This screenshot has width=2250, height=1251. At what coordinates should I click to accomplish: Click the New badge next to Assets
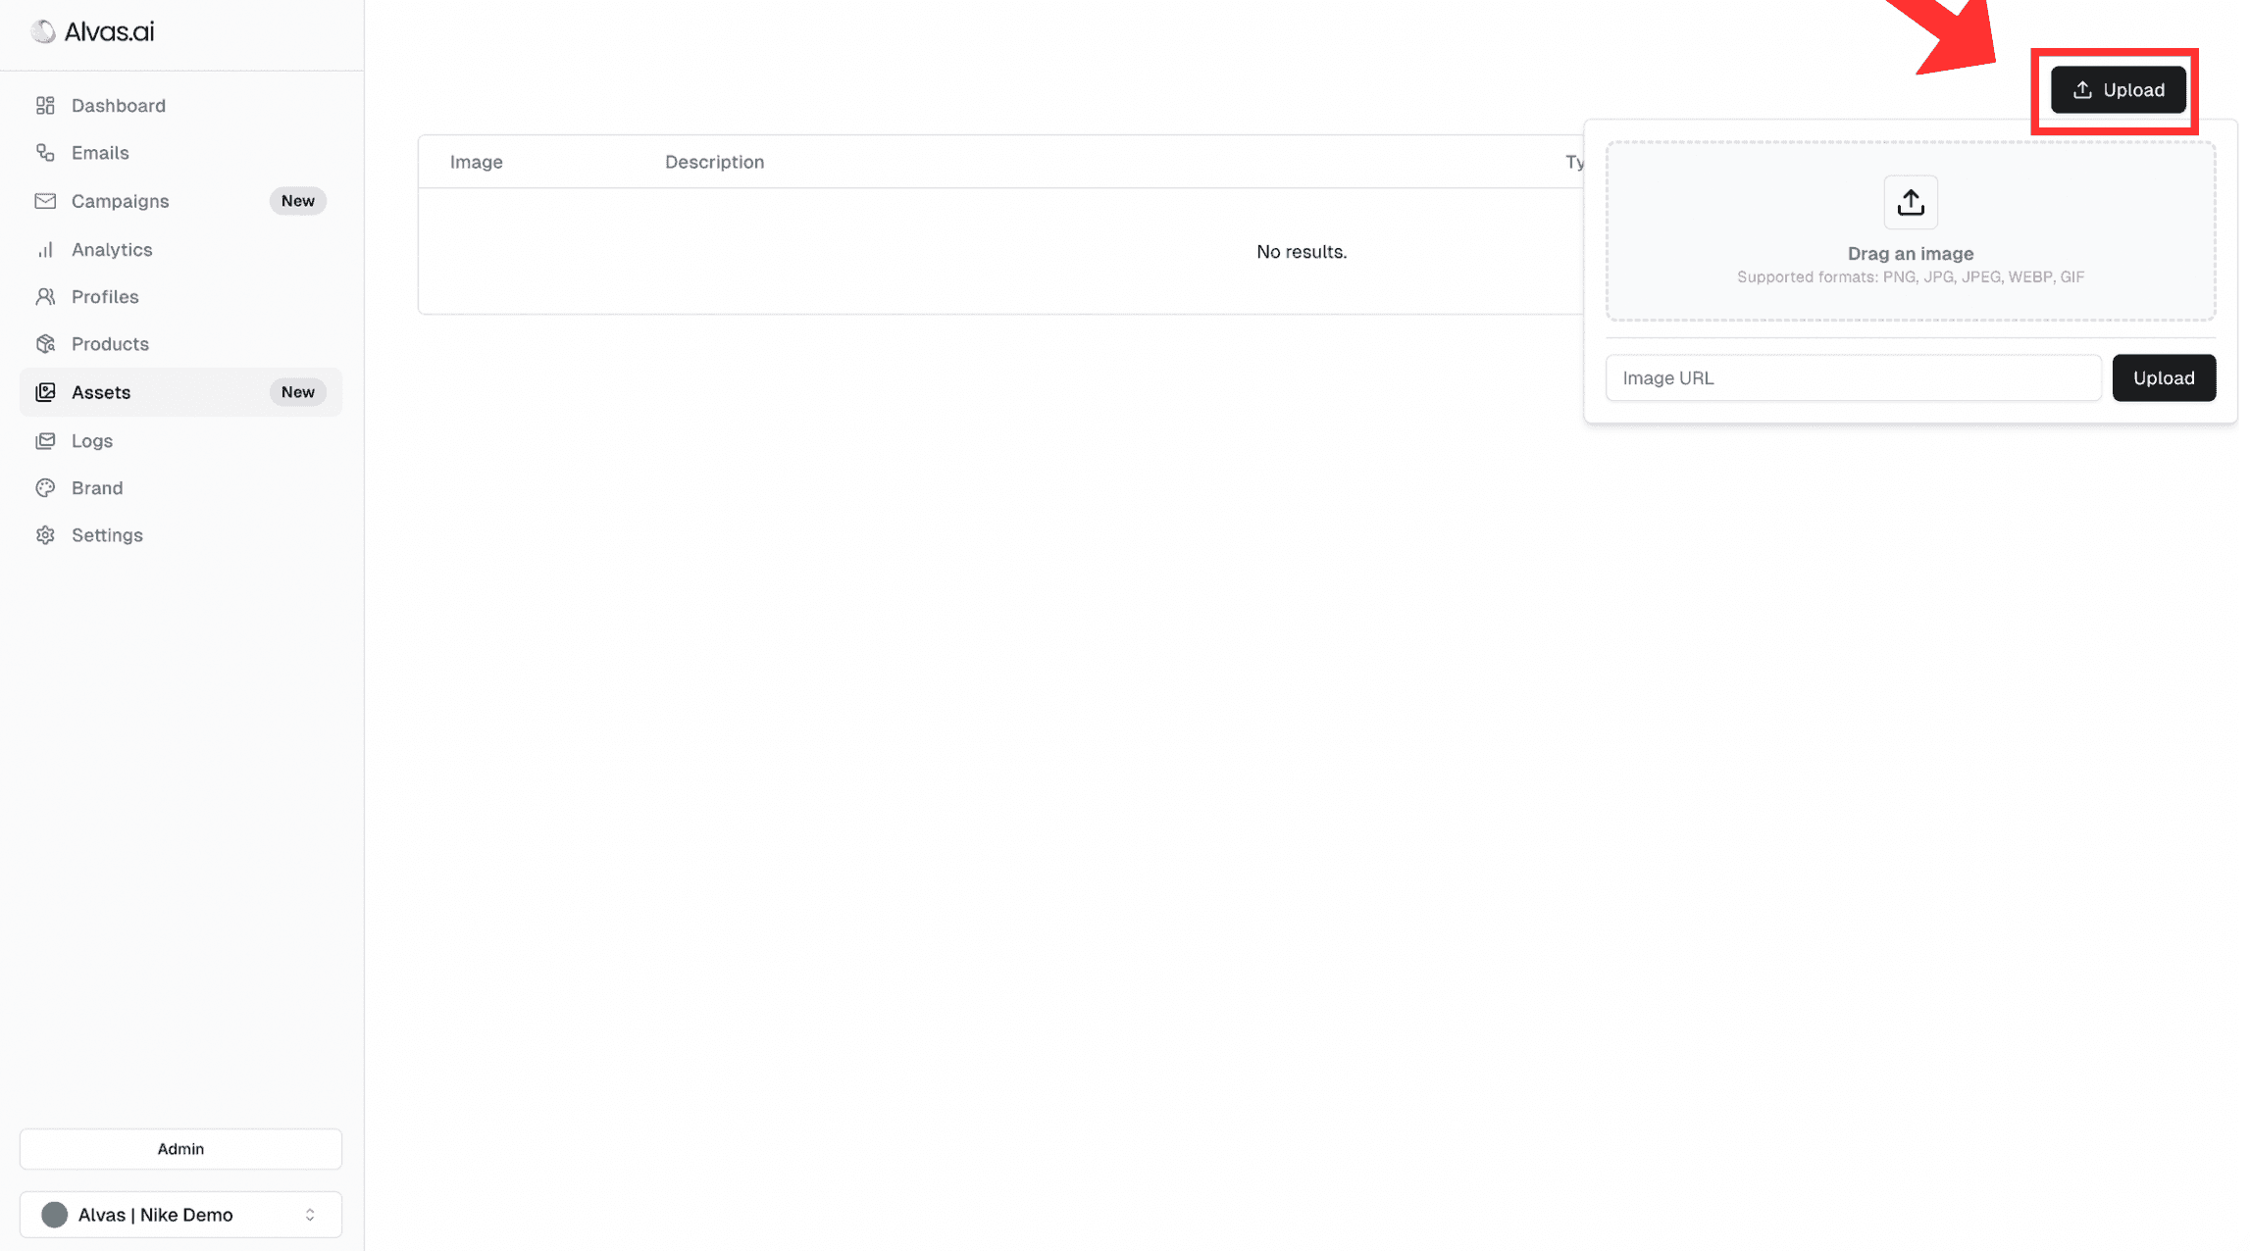pyautogui.click(x=297, y=392)
